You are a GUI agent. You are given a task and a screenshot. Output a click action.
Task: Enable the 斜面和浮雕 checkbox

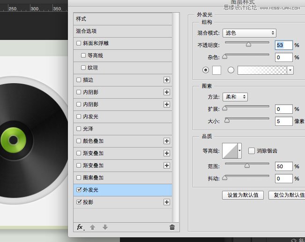(79, 43)
